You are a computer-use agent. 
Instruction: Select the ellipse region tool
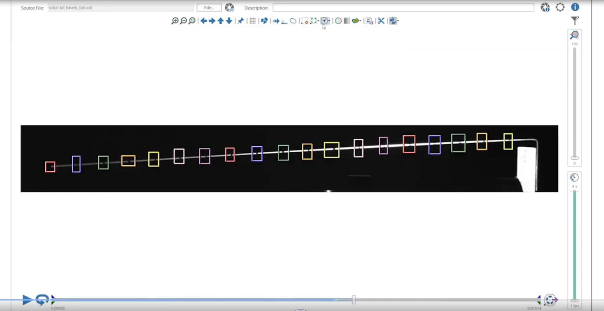tap(293, 21)
